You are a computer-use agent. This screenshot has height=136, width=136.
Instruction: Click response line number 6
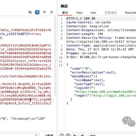(x=61, y=38)
